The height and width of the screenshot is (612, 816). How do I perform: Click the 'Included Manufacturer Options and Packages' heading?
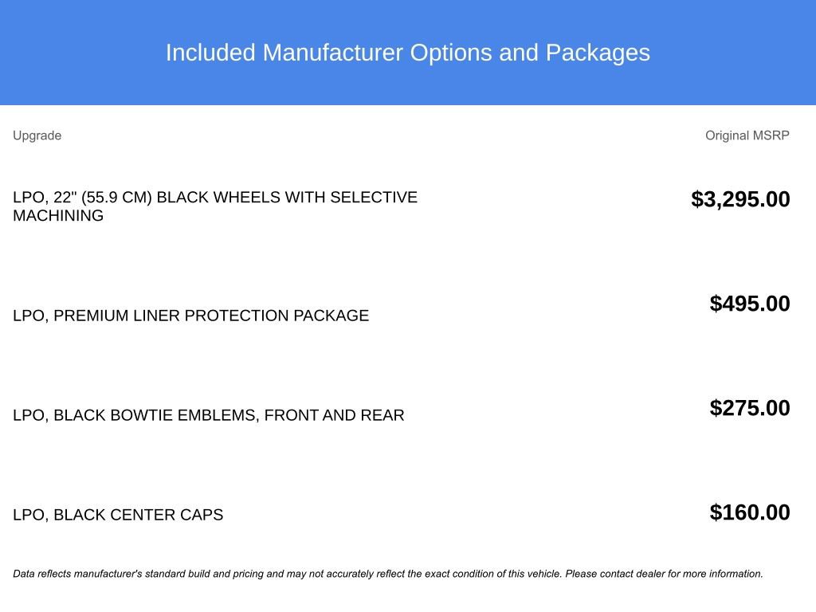point(407,53)
